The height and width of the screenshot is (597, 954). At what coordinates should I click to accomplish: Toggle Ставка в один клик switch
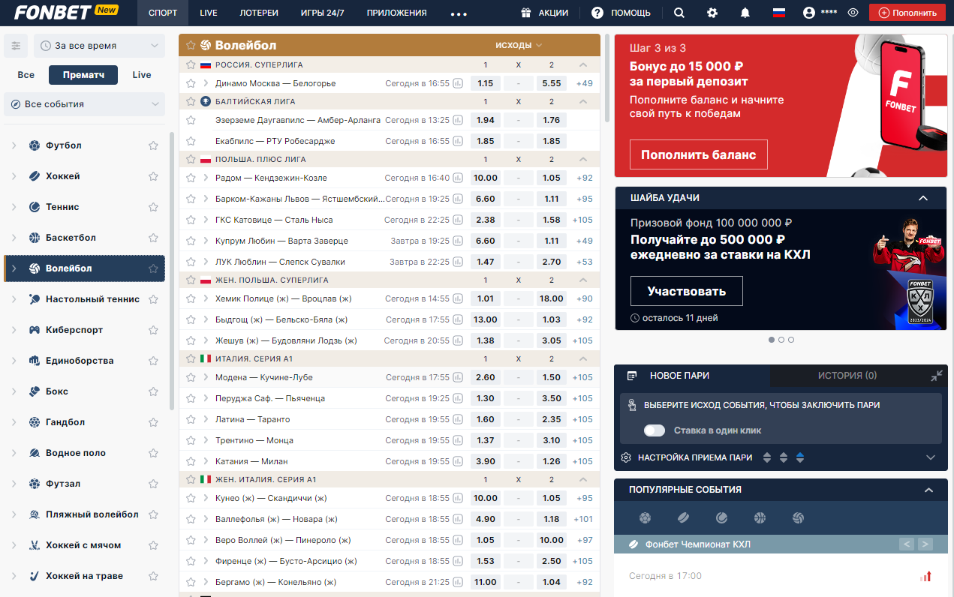pos(655,430)
